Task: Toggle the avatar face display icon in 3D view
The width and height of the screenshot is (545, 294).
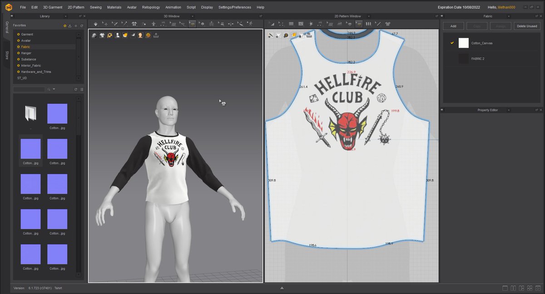Action: [140, 35]
